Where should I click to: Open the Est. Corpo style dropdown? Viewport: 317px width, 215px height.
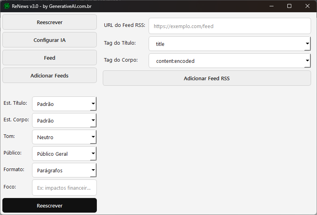[x=64, y=121]
